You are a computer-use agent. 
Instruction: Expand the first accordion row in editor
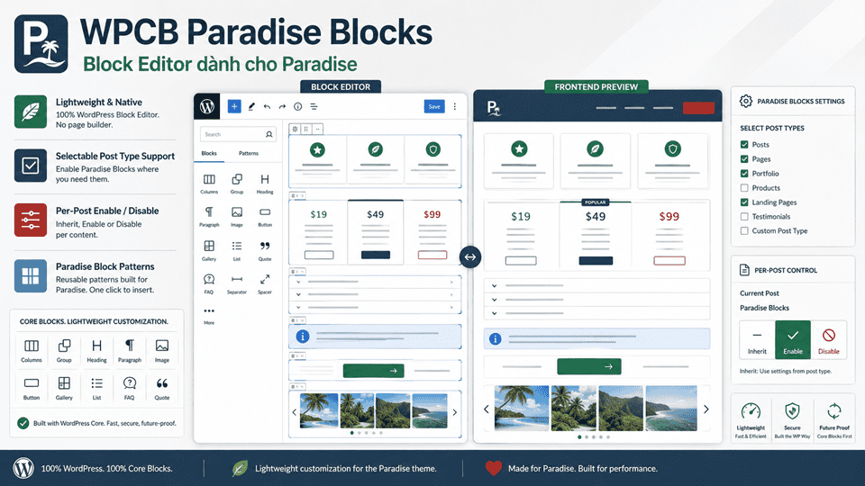click(x=375, y=282)
